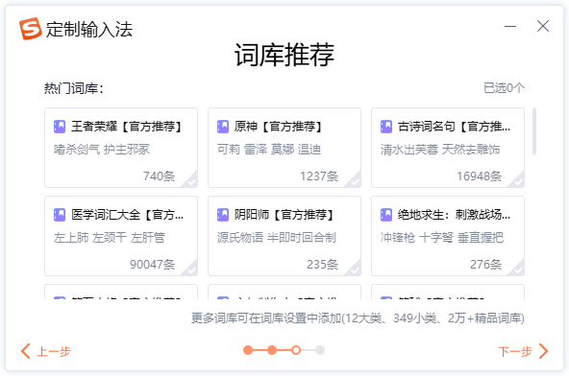This screenshot has width=569, height=376.
Task: Toggle checkmark on 王者荣耀 card
Action: tap(191, 181)
